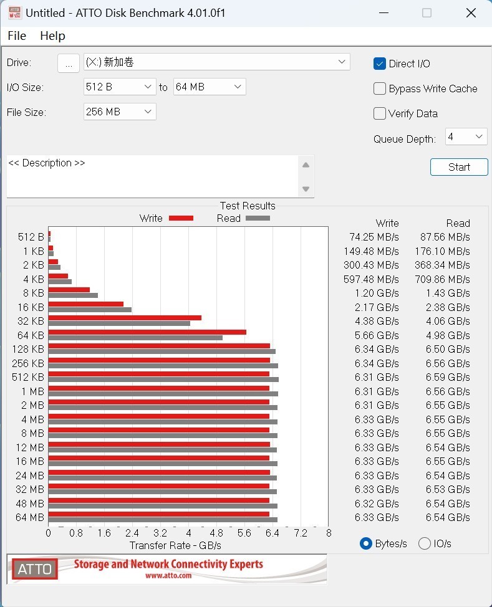Click the red Write legend swatch

(x=181, y=218)
